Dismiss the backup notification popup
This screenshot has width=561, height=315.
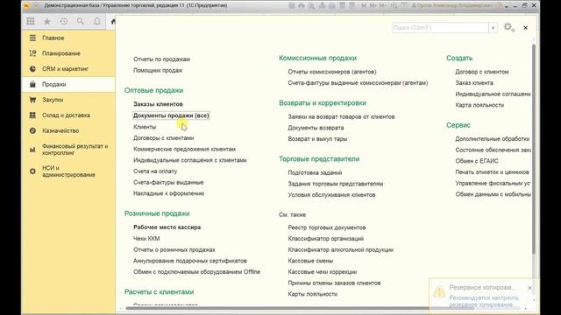point(529,288)
